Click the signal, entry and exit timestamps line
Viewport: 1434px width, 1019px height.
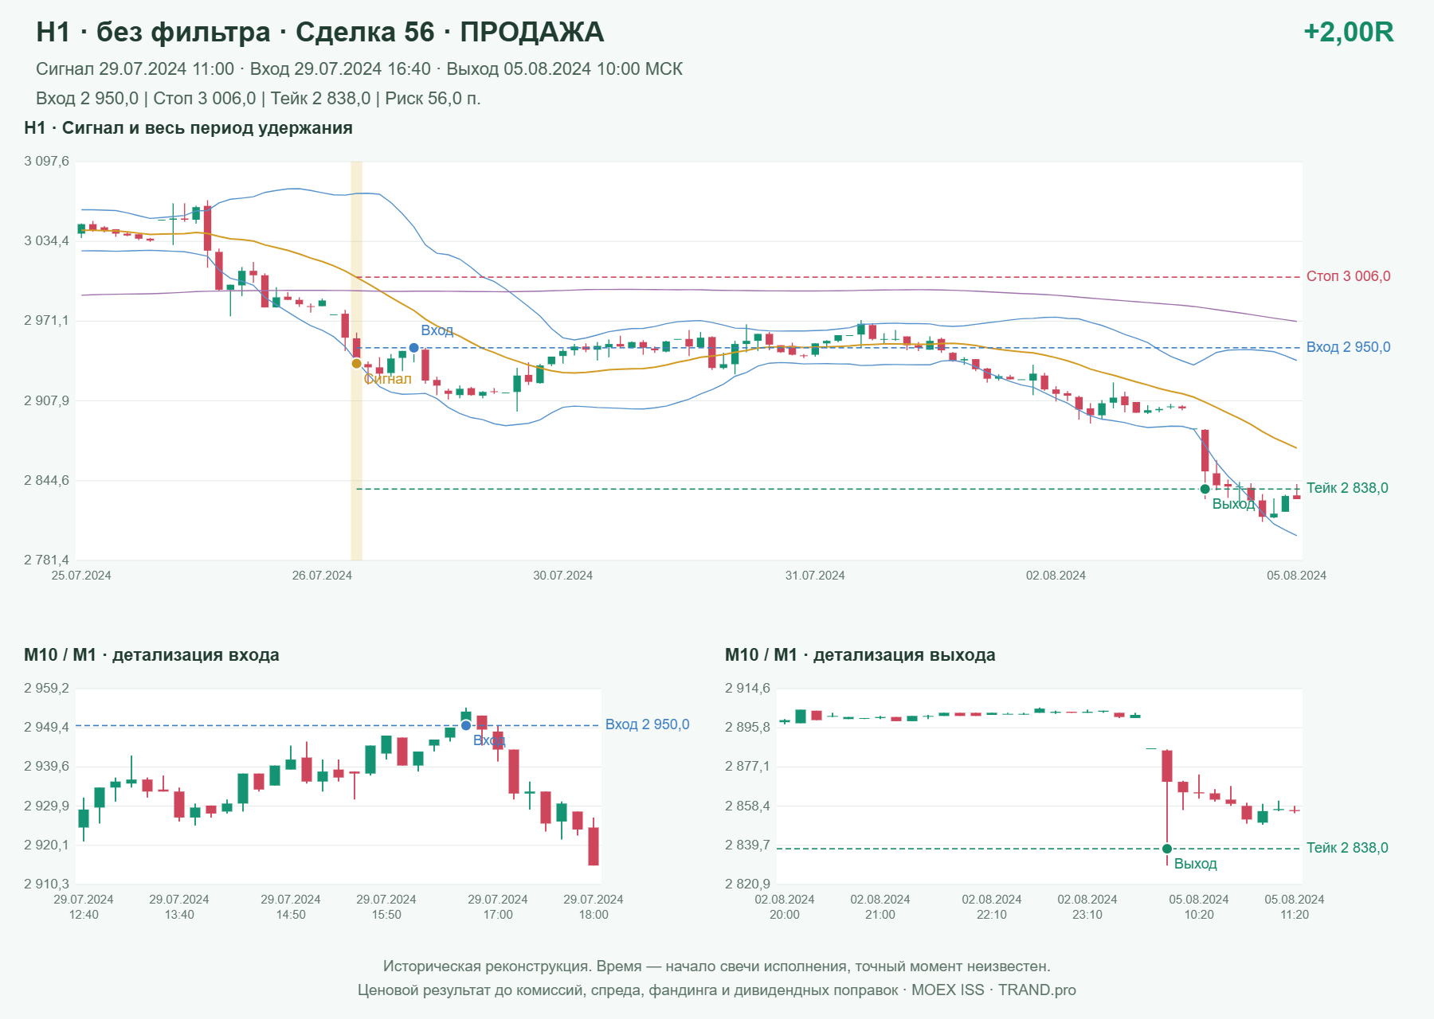pyautogui.click(x=359, y=69)
